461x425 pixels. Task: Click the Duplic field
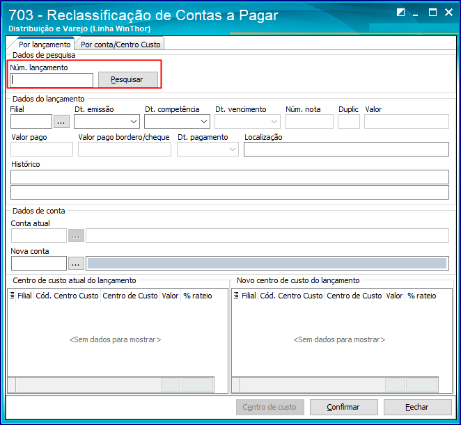coord(349,122)
